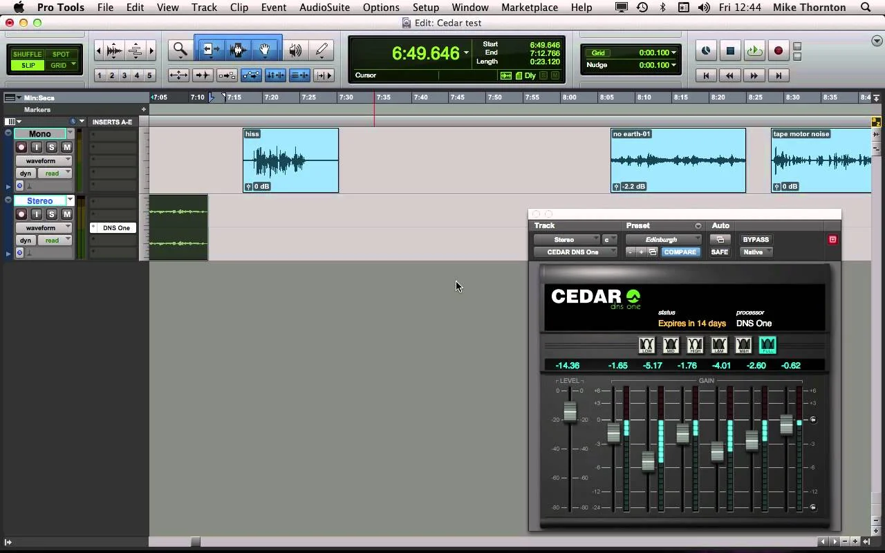Select the Pencil tool
Viewport: 885px width, 553px height.
point(322,50)
